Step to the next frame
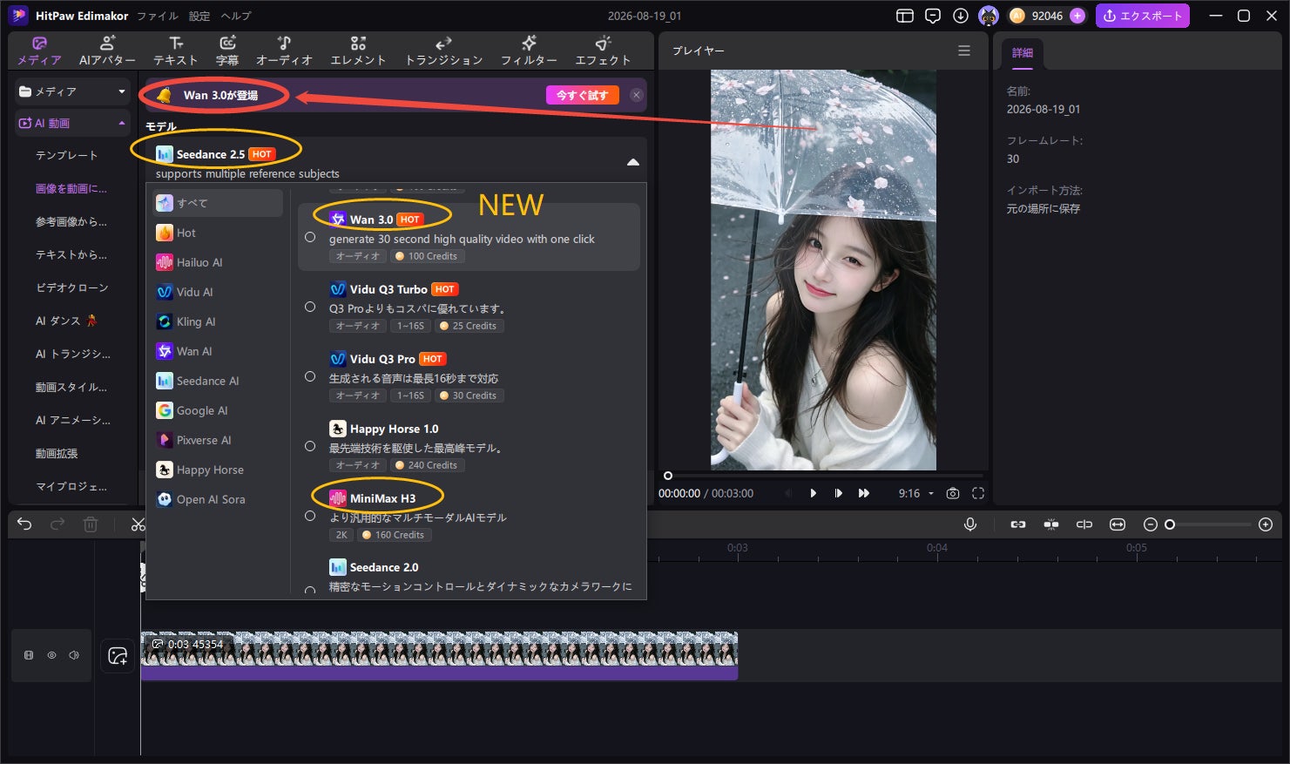The height and width of the screenshot is (764, 1290). coord(838,493)
